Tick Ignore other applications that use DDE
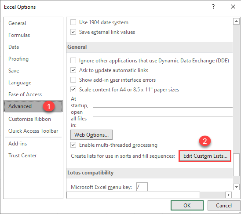The width and height of the screenshot is (241, 214). coord(73,61)
